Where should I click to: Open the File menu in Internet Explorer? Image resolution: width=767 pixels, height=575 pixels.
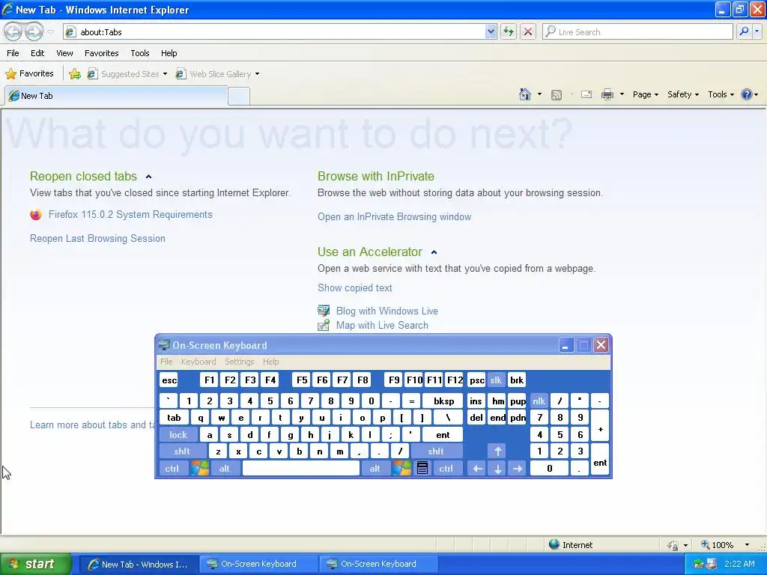coord(13,53)
